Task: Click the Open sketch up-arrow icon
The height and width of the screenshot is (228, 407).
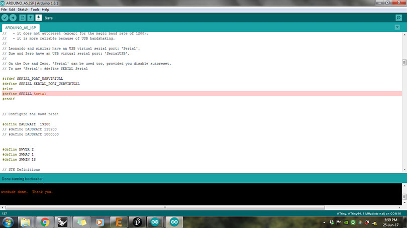Action: click(x=30, y=18)
